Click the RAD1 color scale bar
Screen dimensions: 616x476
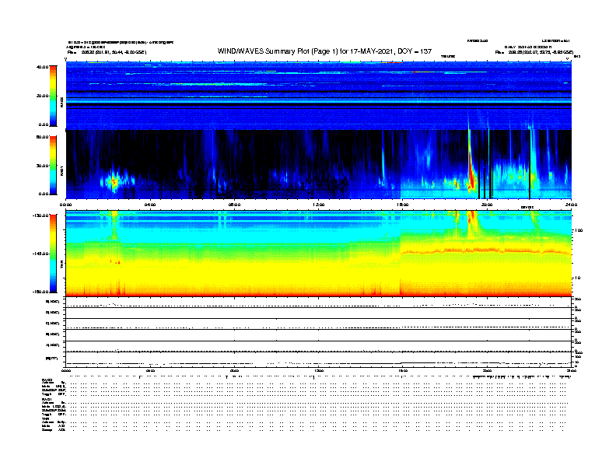pos(53,165)
